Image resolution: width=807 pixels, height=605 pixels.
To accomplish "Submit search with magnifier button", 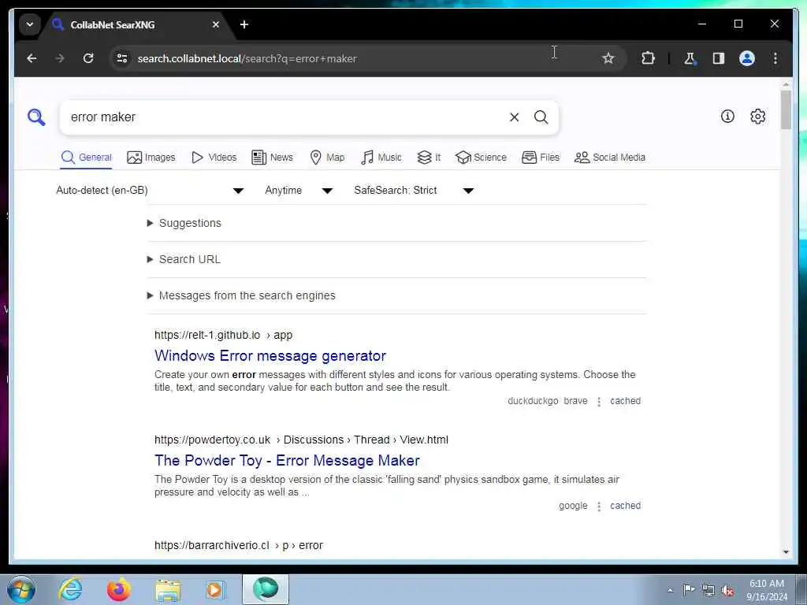I will point(541,117).
